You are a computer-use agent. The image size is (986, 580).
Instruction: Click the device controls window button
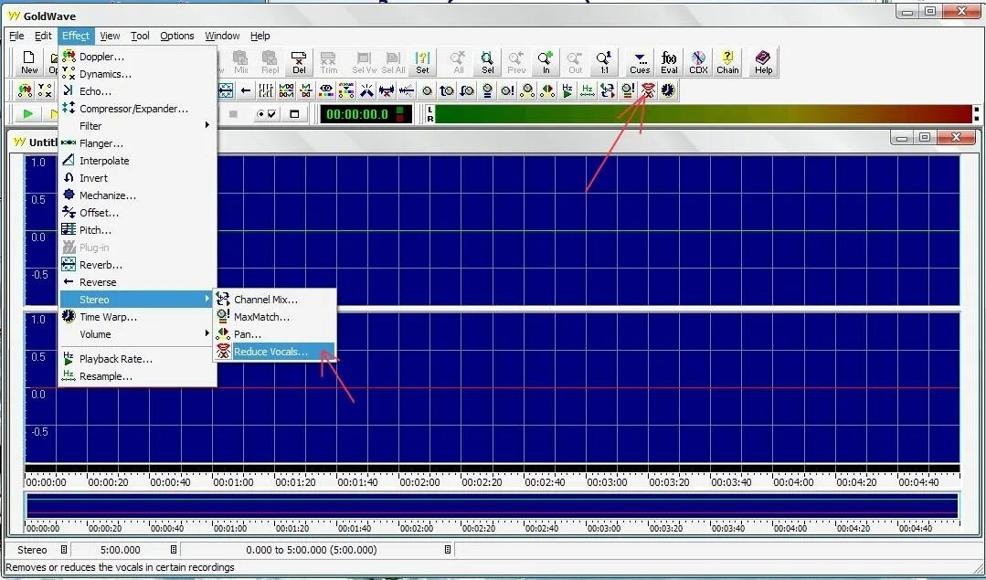click(294, 114)
